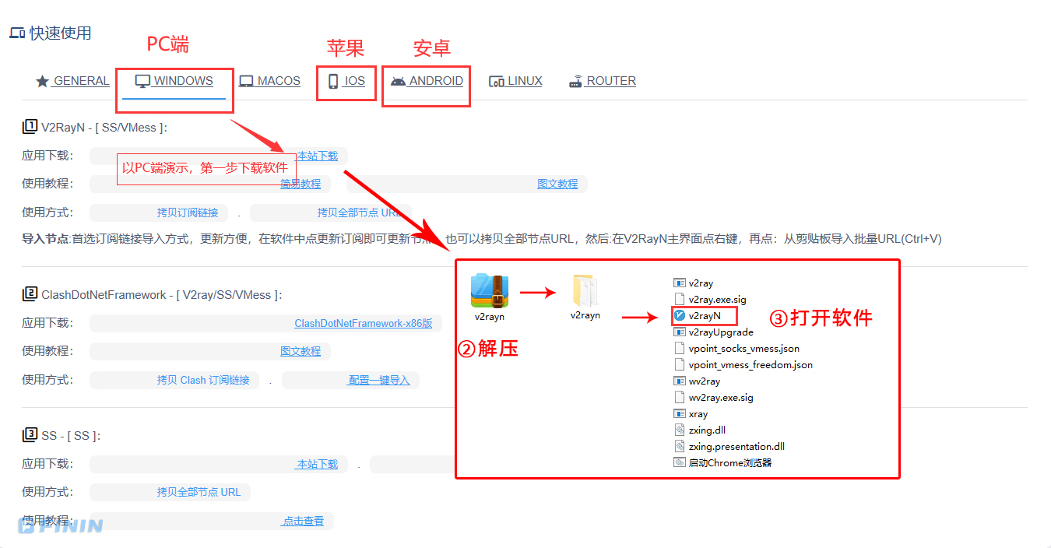Open the ANDROID tab

click(x=427, y=81)
